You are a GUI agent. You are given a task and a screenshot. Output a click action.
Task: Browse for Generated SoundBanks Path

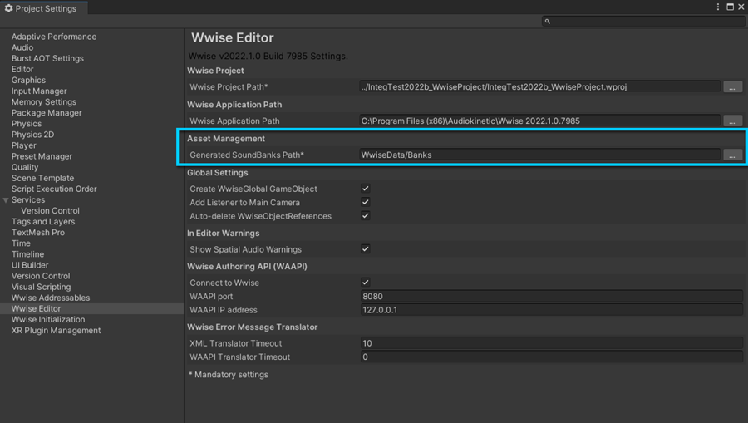[x=731, y=155]
